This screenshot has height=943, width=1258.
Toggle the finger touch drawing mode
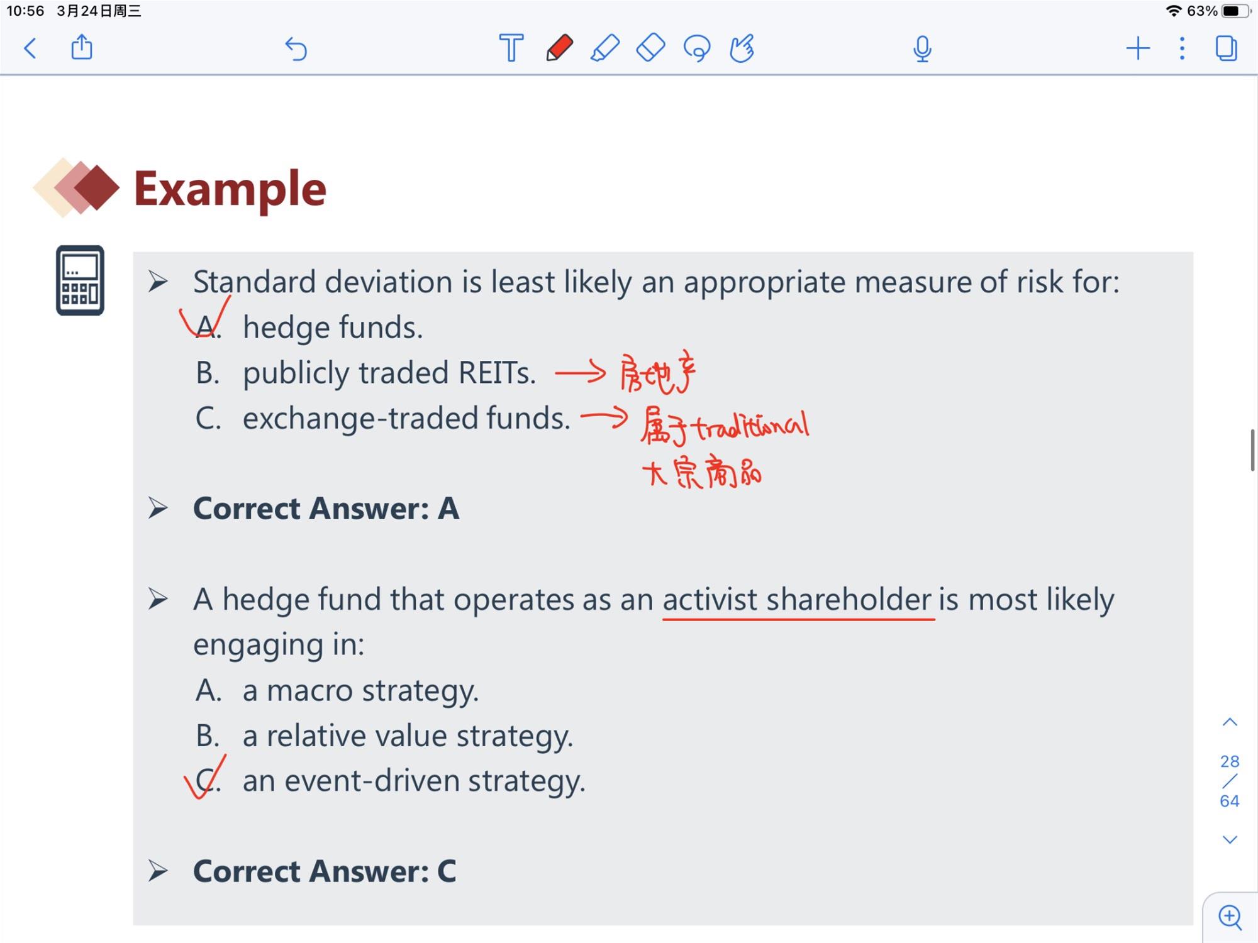coord(742,48)
